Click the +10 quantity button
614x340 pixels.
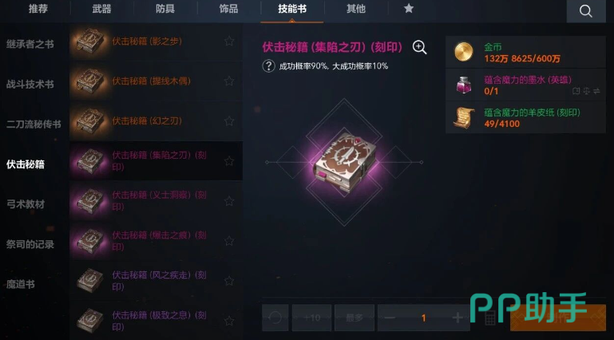pyautogui.click(x=311, y=318)
